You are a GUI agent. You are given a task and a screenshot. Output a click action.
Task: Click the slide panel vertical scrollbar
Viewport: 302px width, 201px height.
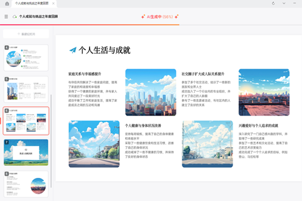pos(51,141)
